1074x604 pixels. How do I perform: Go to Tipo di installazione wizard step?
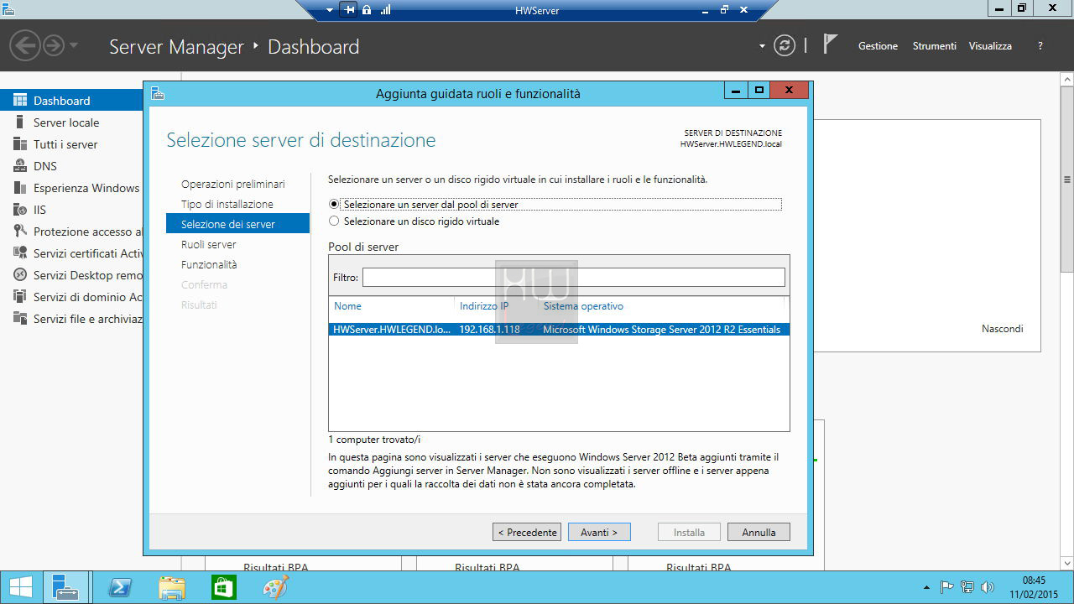(227, 204)
